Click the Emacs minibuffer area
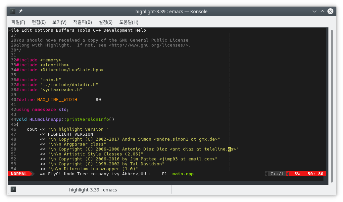 166,179
